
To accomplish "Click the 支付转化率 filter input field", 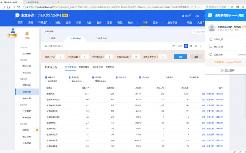I will tap(109, 57).
